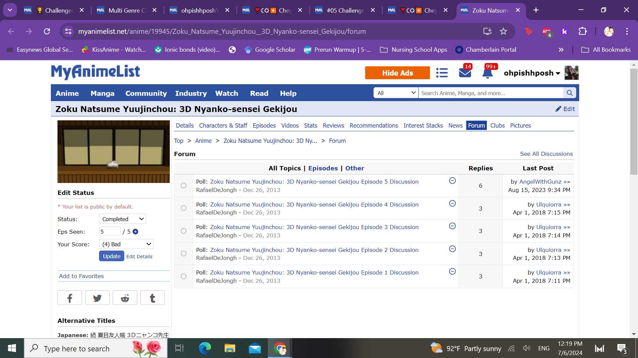Screen dimensions: 638x358
Task: Click the search magnifier button
Action: (570, 93)
